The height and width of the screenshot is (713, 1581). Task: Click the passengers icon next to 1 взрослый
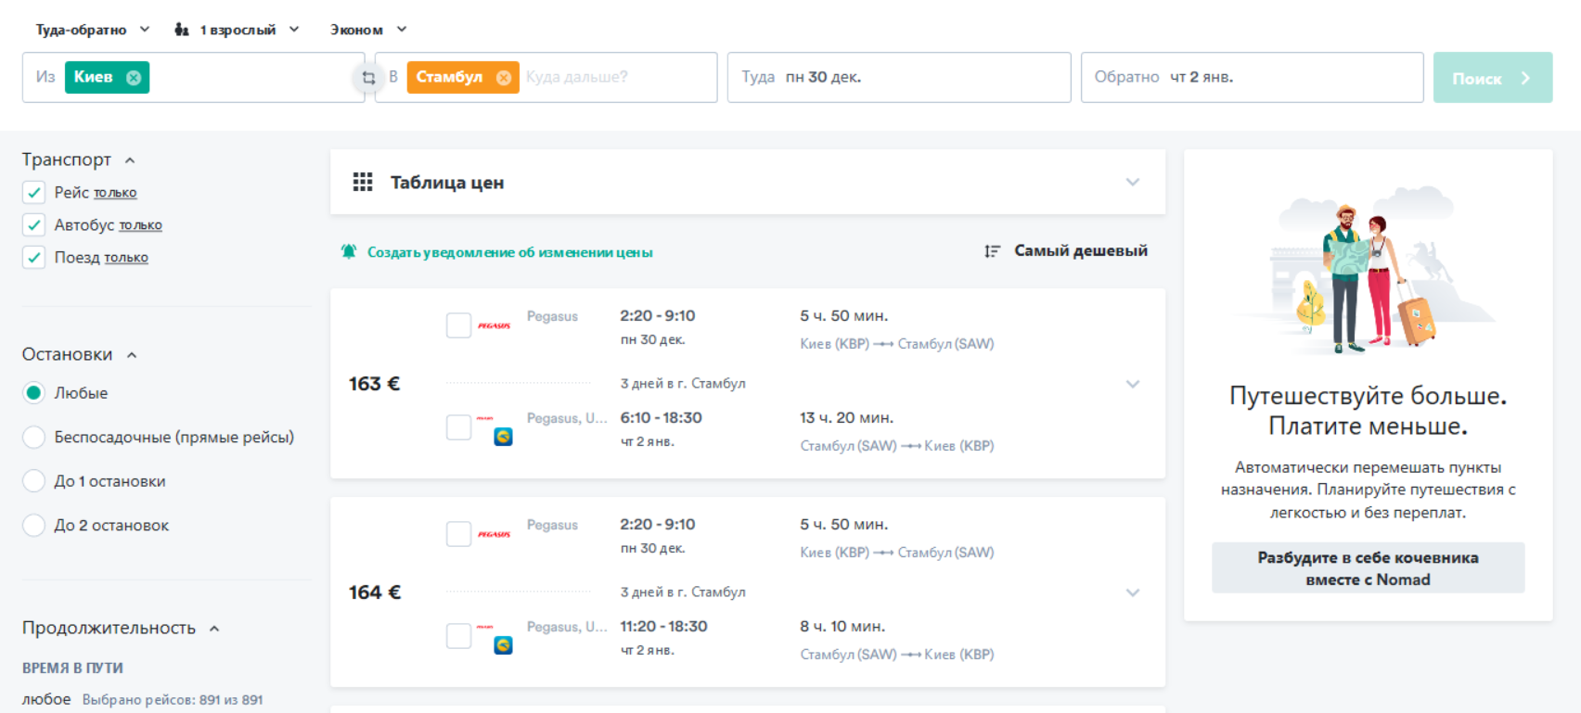(182, 30)
